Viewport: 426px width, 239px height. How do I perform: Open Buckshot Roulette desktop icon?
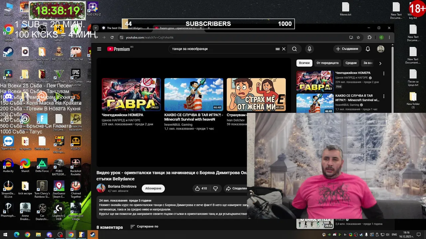click(76, 167)
